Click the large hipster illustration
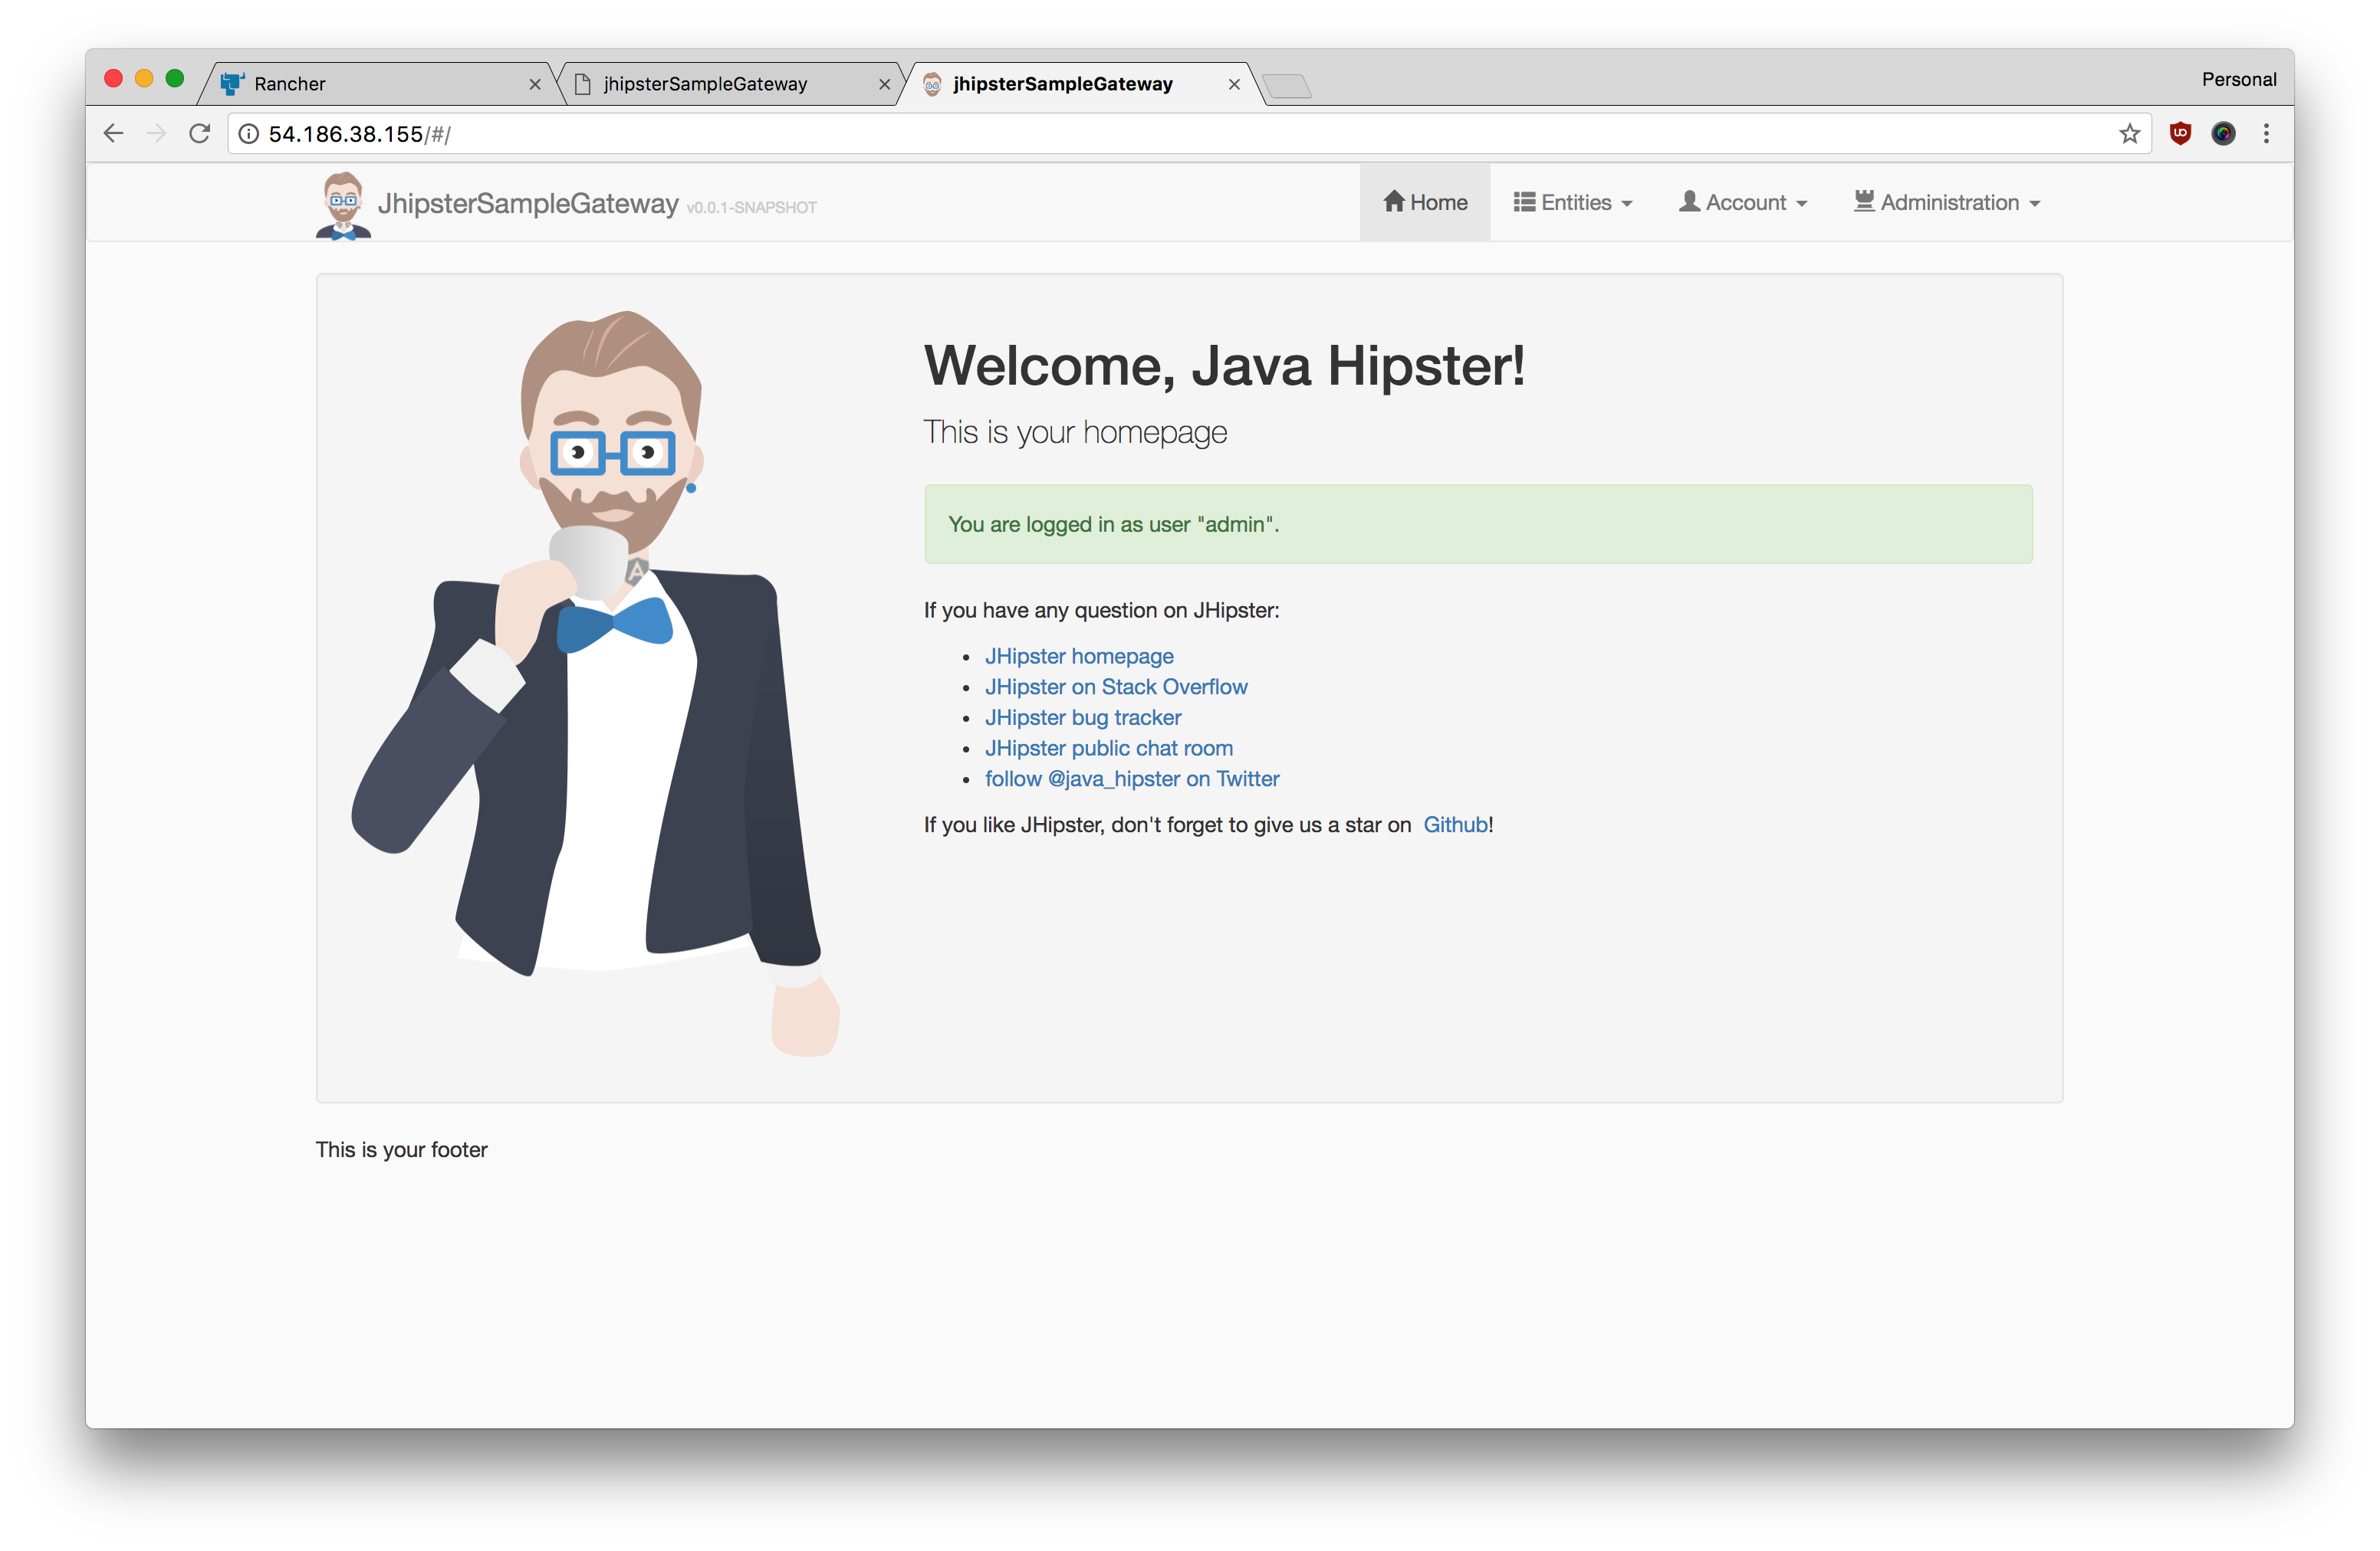Viewport: 2380px width, 1551px height. (x=596, y=684)
